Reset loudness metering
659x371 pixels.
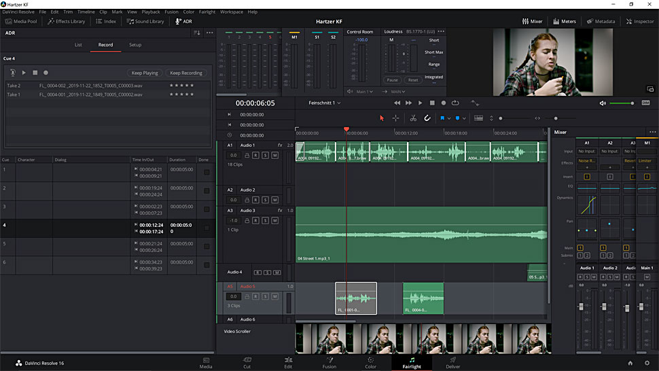coord(413,79)
